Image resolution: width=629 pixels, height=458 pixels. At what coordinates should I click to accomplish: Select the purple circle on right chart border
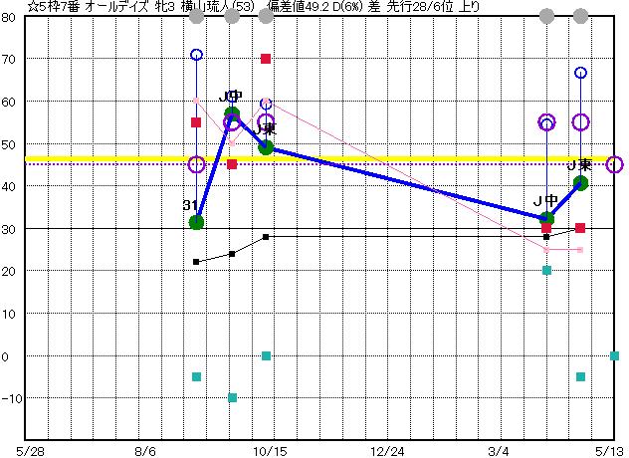point(615,165)
